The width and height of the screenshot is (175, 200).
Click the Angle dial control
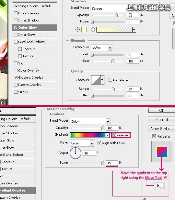[x=76, y=153]
